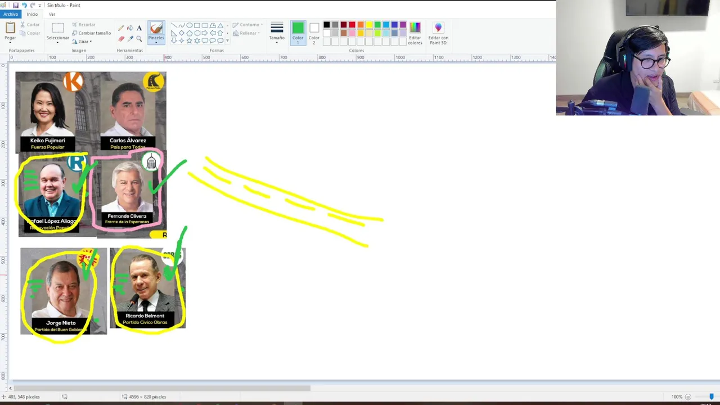Image resolution: width=720 pixels, height=405 pixels.
Task: Select the Magnifier tool
Action: coord(139,38)
